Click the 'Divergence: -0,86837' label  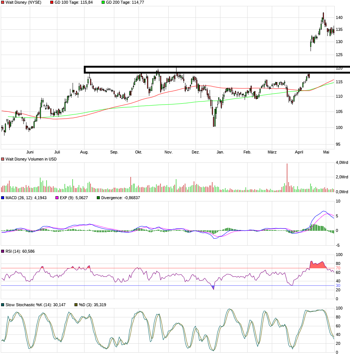121,198
